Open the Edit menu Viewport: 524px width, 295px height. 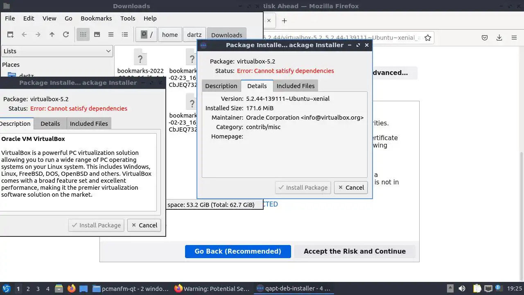[29, 18]
